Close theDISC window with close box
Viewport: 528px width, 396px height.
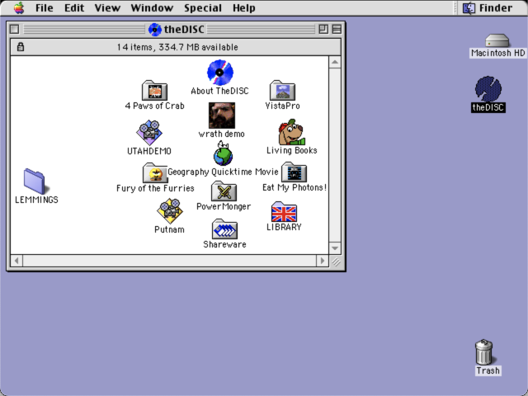pos(15,30)
